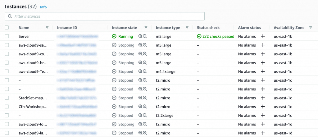Image resolution: width=318 pixels, height=137 pixels.
Task: Add alarm with plus icon in t2.2xlarge row
Action: [x=263, y=115]
